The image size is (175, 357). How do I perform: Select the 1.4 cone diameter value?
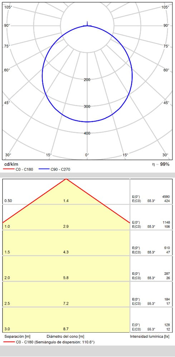pos(66,201)
